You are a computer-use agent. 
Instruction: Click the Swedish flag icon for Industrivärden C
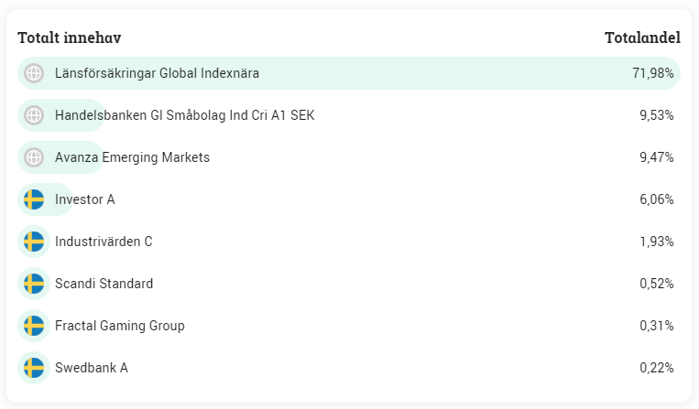click(x=34, y=242)
